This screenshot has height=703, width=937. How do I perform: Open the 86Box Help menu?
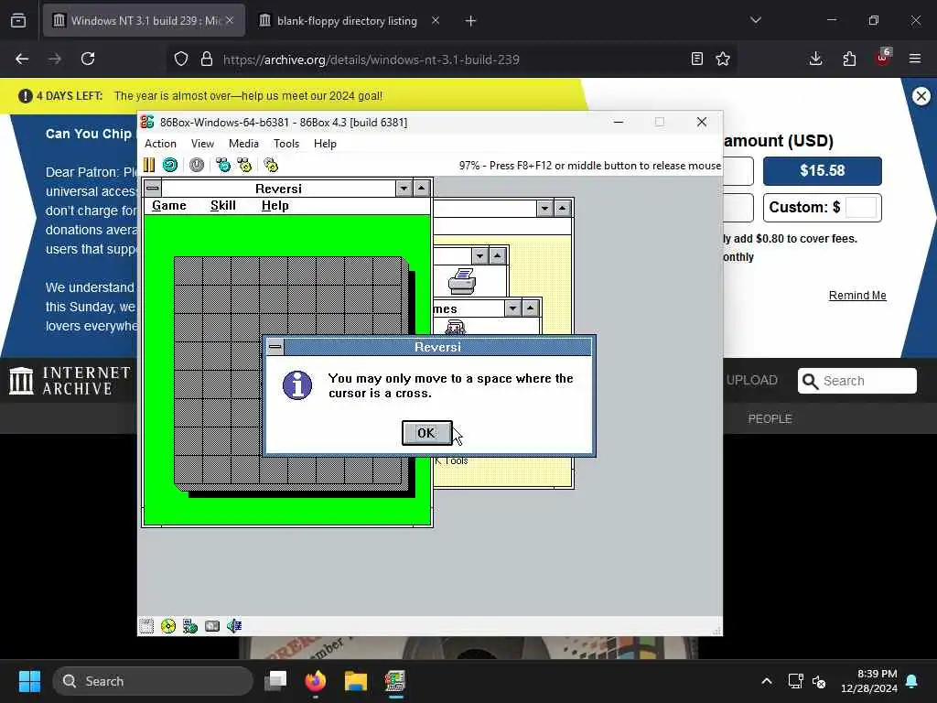(x=325, y=144)
